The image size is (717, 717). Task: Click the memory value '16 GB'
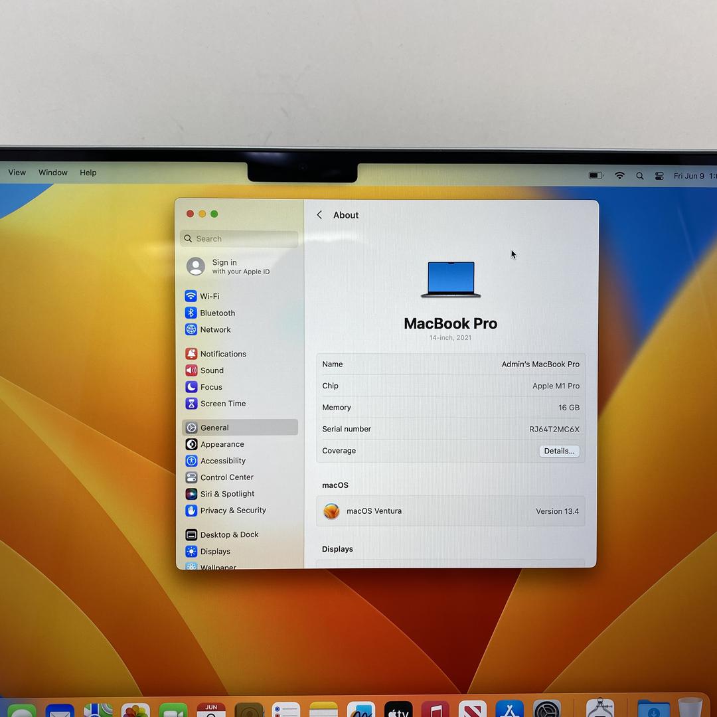coord(569,408)
